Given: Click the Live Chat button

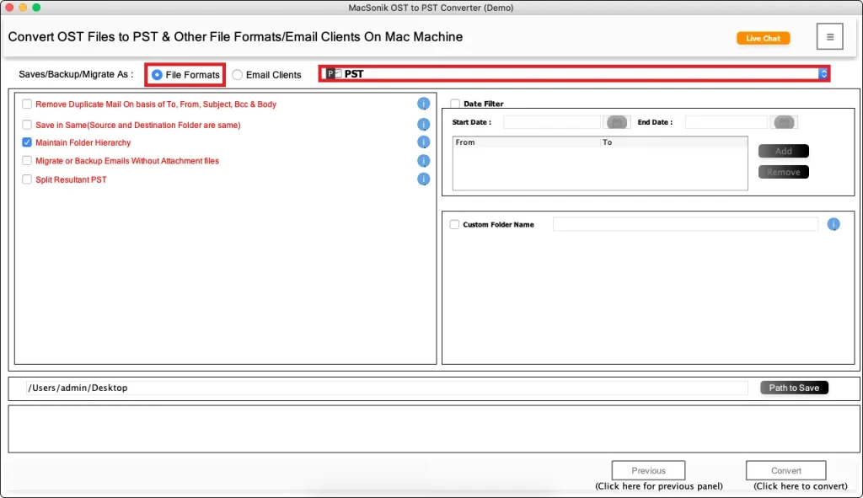Looking at the screenshot, I should [763, 39].
